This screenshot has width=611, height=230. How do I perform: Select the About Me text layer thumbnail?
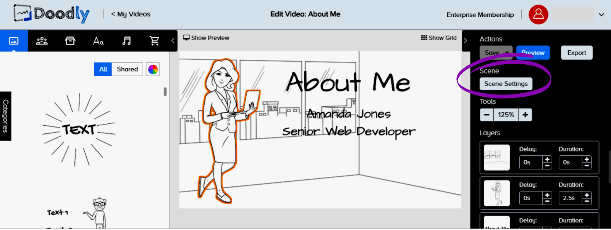(497, 223)
